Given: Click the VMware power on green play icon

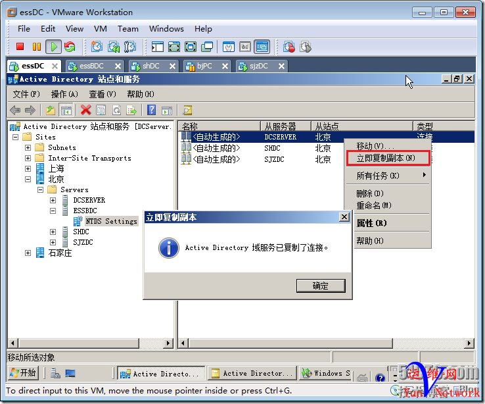Looking at the screenshot, I should [x=53, y=47].
